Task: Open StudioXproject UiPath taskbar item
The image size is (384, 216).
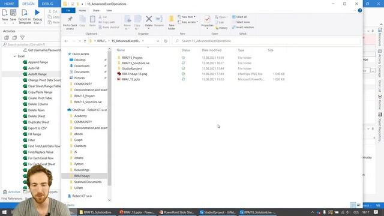Action: (217, 212)
